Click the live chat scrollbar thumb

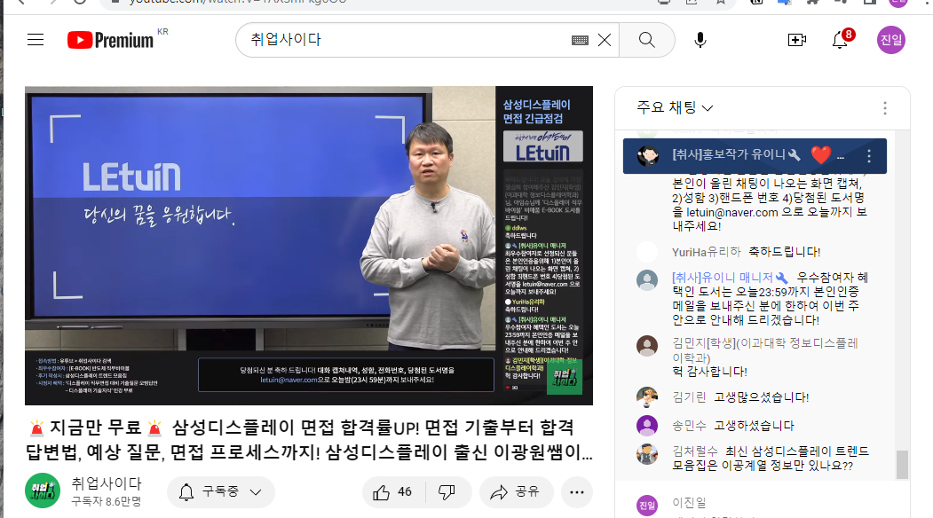point(902,465)
